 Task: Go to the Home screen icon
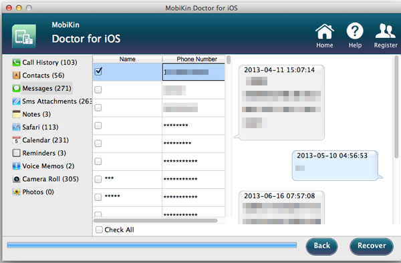coord(325,35)
